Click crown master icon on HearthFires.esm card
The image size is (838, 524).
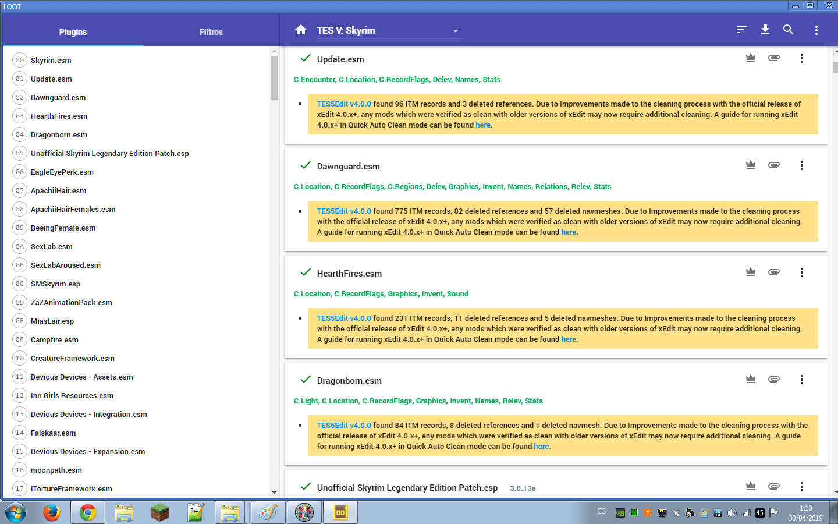(751, 272)
